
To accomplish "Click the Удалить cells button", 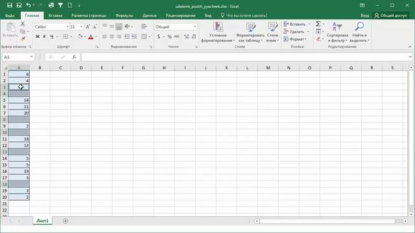I will (296, 32).
